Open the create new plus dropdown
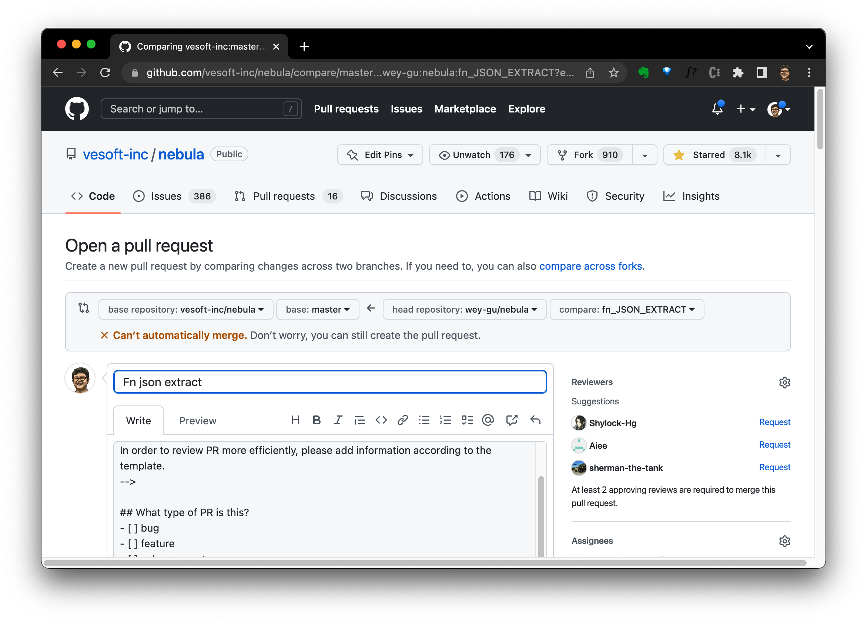This screenshot has width=867, height=623. point(746,109)
